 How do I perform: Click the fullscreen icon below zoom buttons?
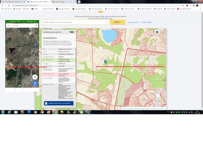pyautogui.click(x=158, y=104)
